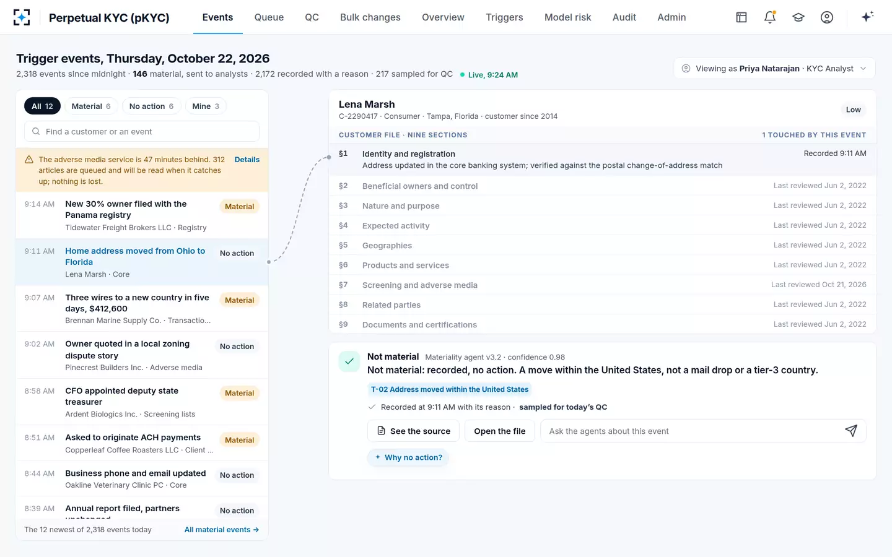The height and width of the screenshot is (557, 892).
Task: Open the Bulk changes tab
Action: (x=370, y=17)
